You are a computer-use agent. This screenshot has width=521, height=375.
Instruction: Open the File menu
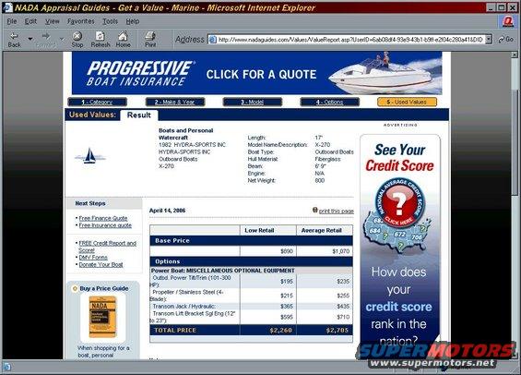[x=12, y=21]
